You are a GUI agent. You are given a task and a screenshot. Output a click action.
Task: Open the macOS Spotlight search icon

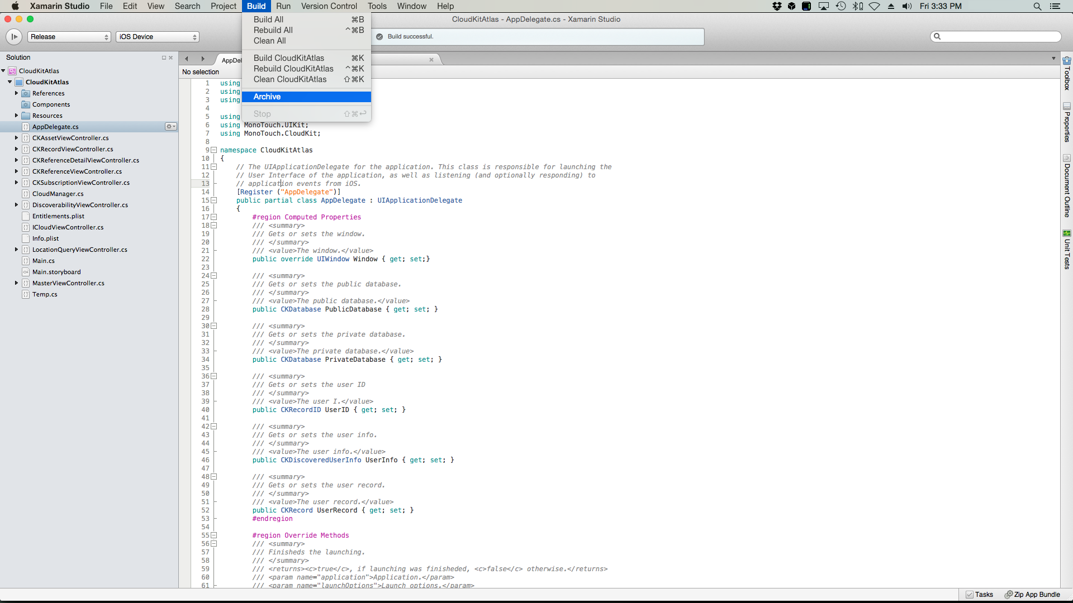point(1037,6)
